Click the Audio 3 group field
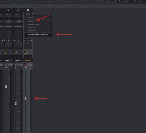The image size is (146, 133). click(x=18, y=57)
